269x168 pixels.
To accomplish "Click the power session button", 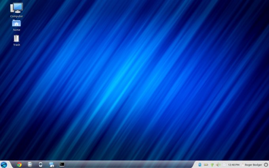I will point(266,164).
